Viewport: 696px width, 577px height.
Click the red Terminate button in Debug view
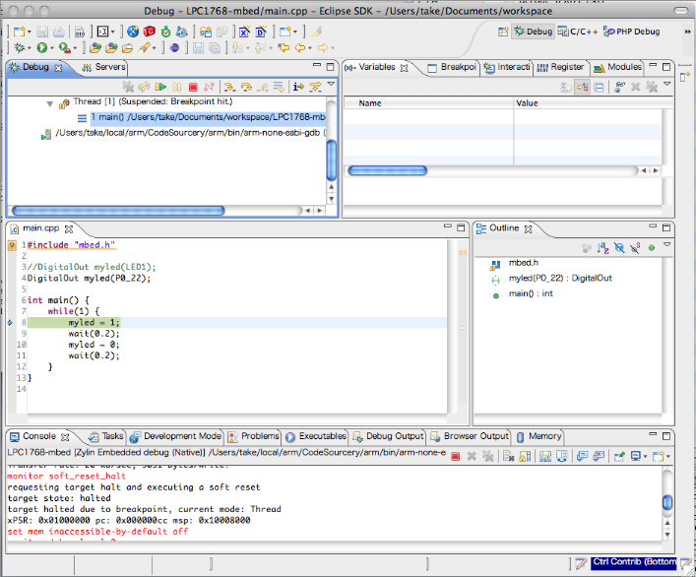pyautogui.click(x=193, y=88)
